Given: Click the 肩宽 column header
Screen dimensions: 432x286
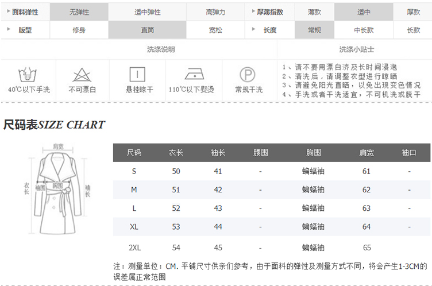Looking at the screenshot, I should point(367,152).
